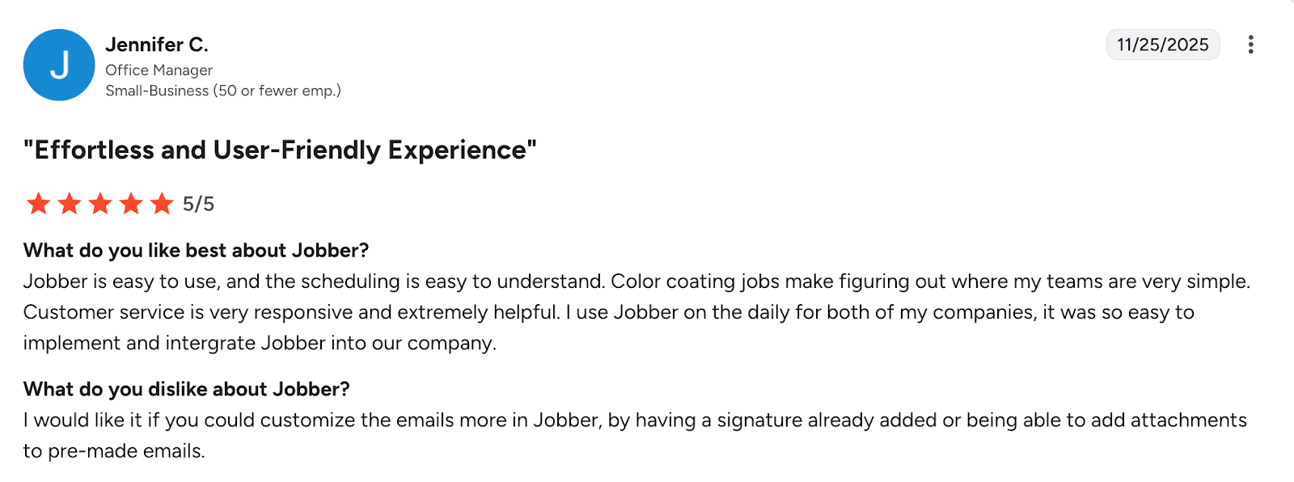Select the first red star
Screen dimensions: 1294x482
pos(37,204)
